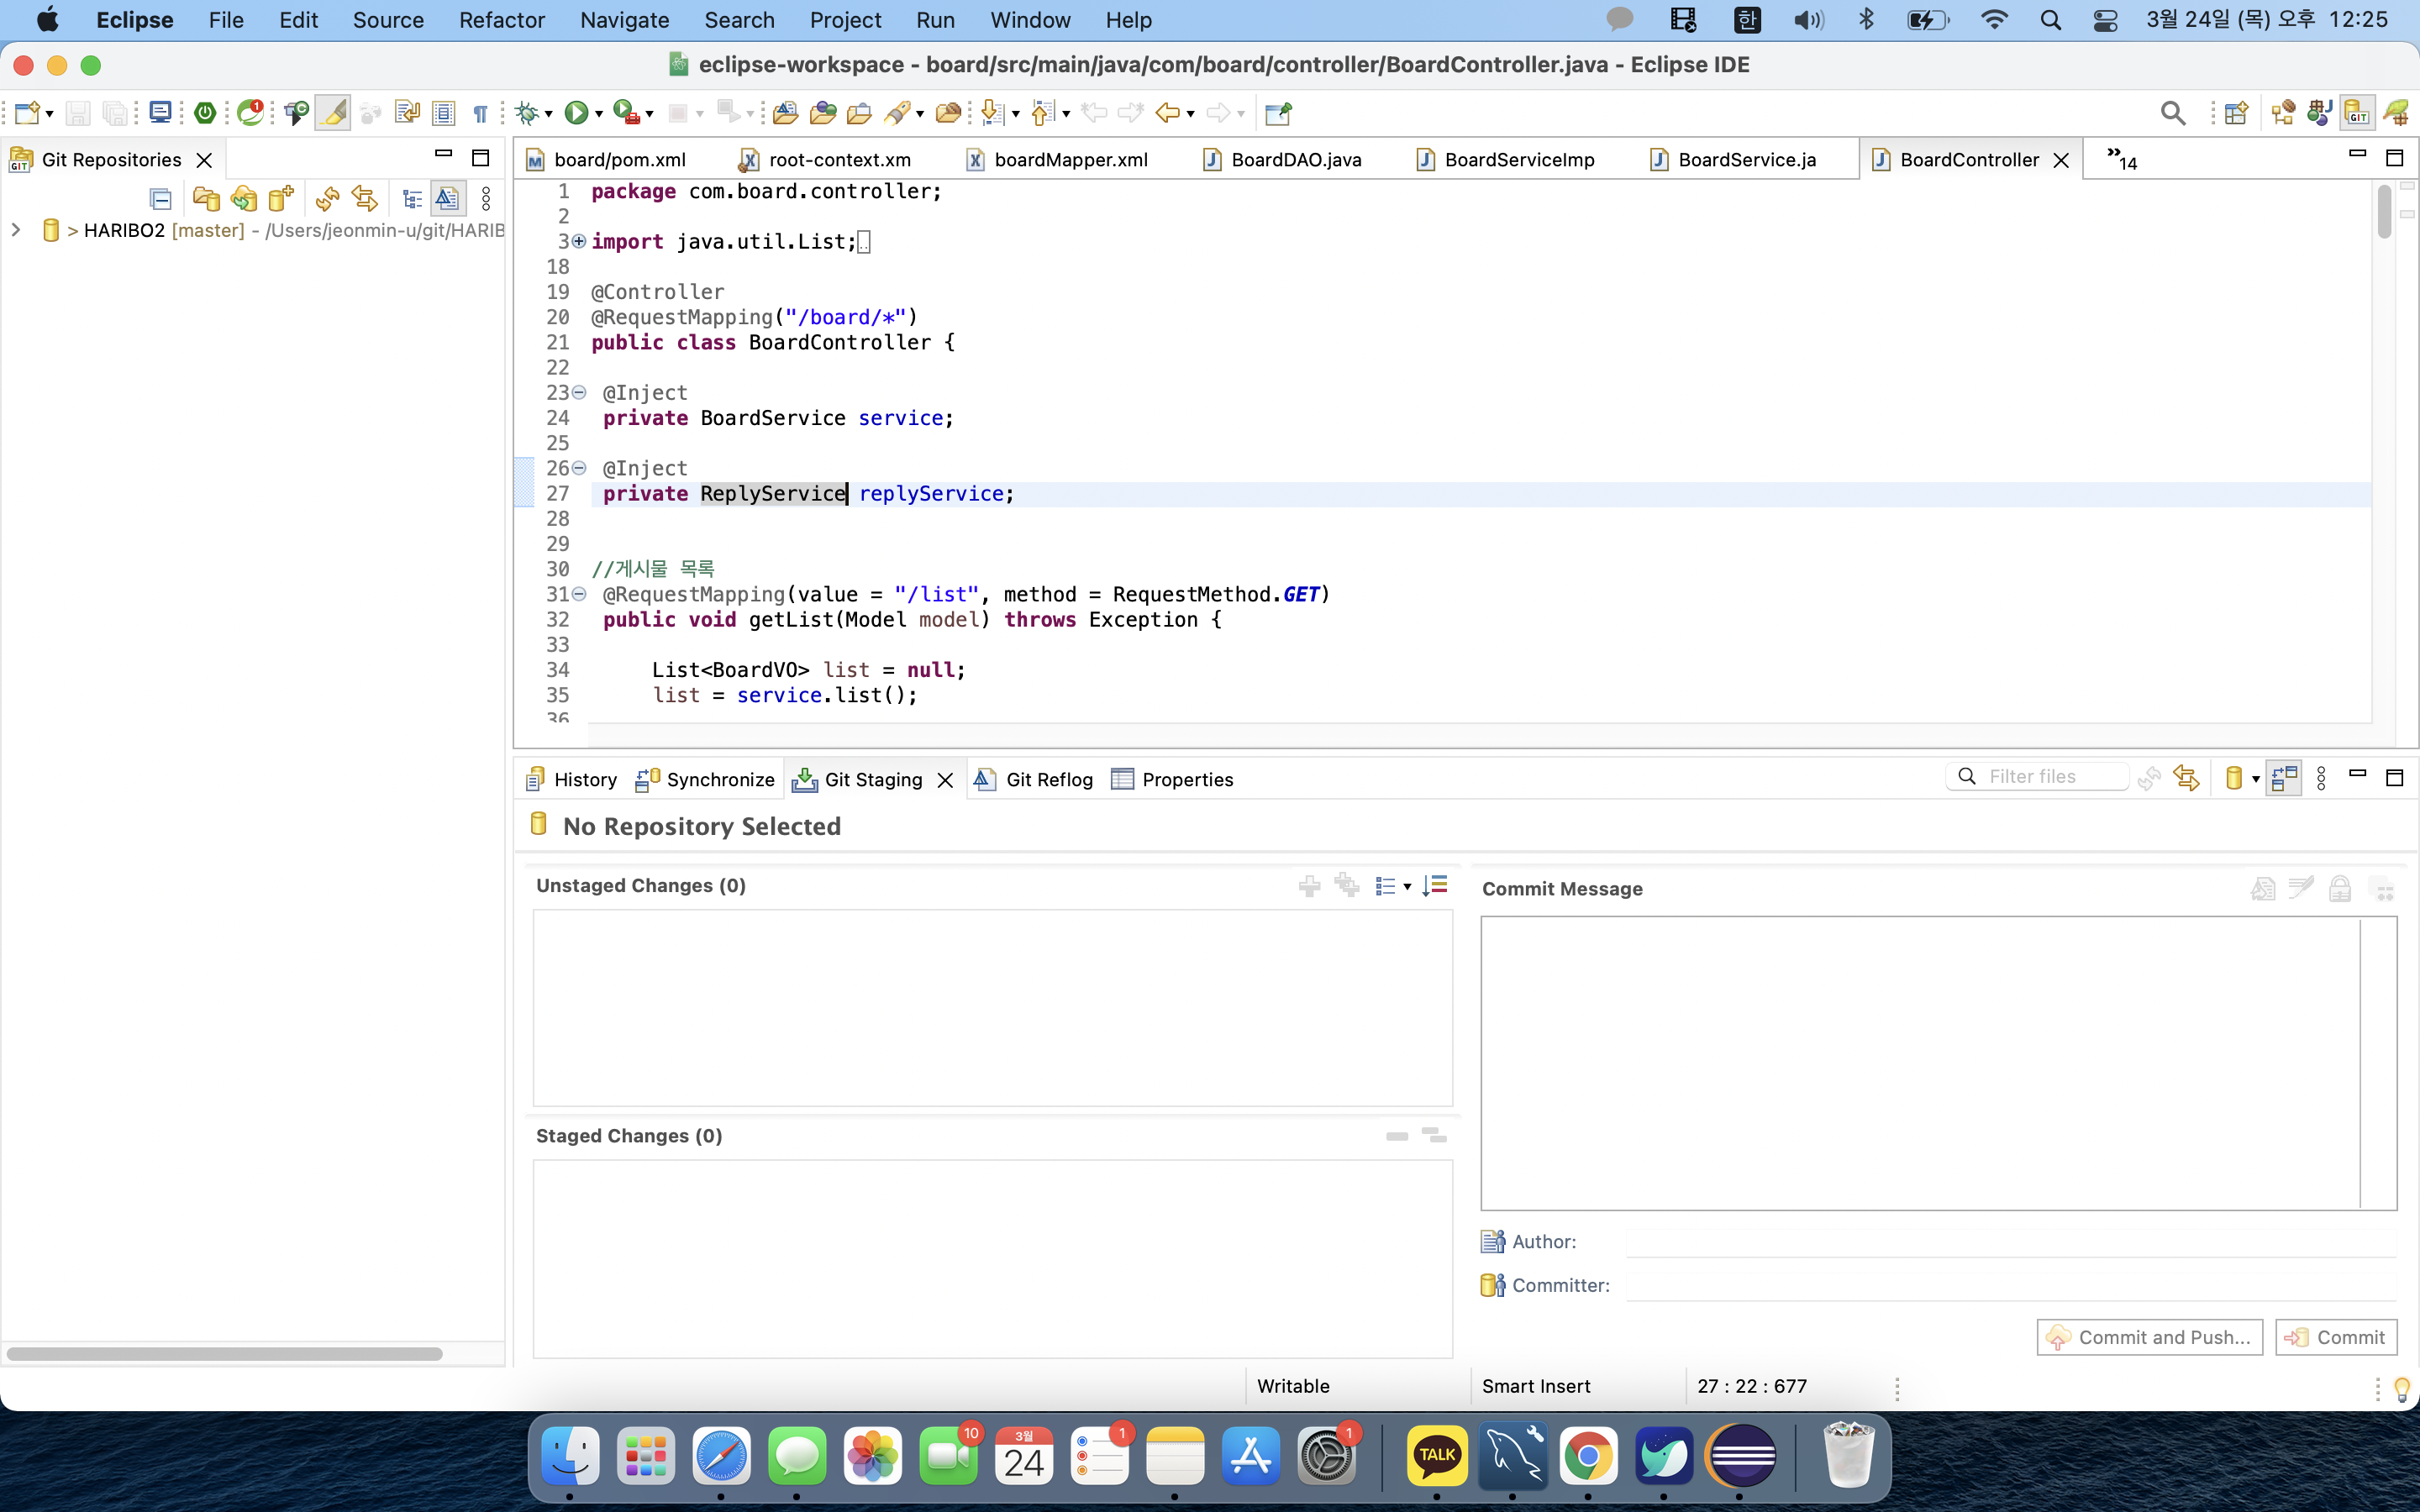Switch to the BoardDAO.java editor tab

(1295, 160)
